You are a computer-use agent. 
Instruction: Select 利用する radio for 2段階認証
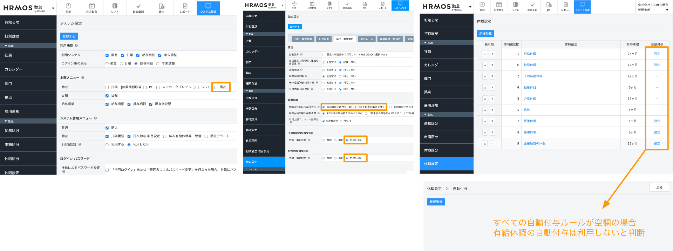107,145
